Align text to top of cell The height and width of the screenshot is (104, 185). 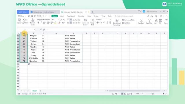(68, 20)
